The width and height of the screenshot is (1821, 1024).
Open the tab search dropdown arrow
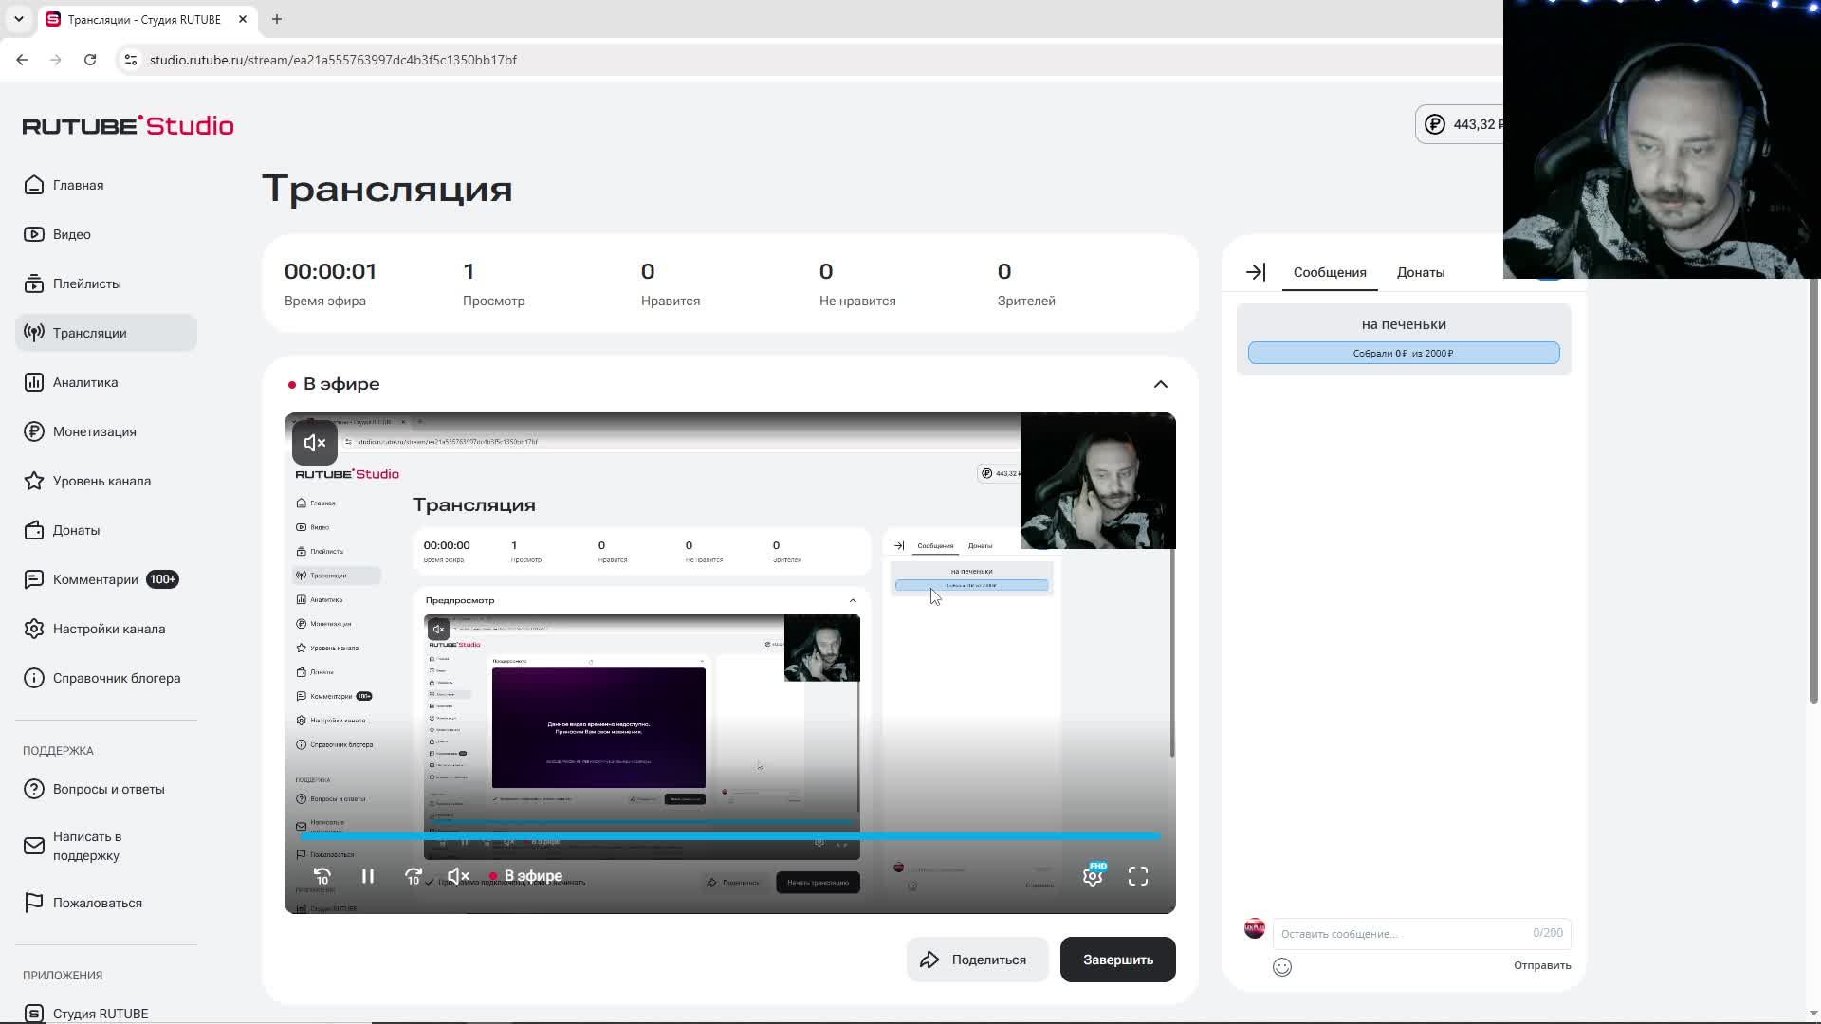tap(19, 19)
